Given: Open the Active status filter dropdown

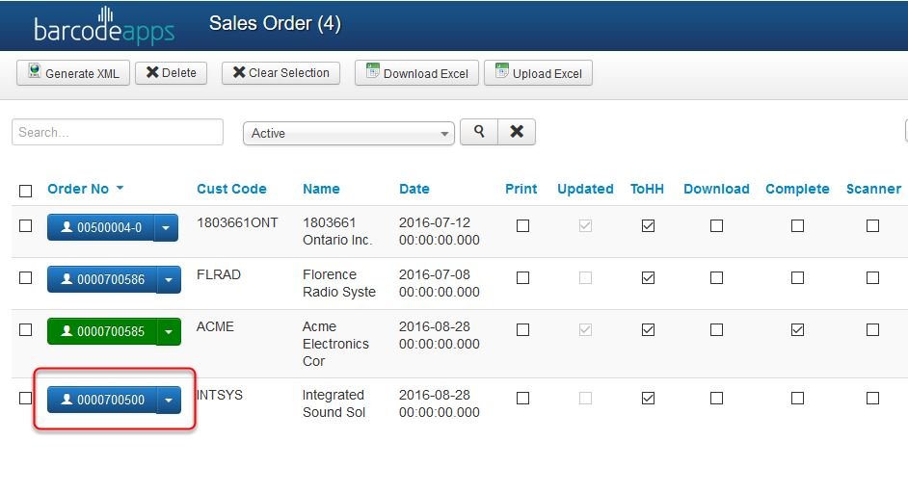Looking at the screenshot, I should pyautogui.click(x=348, y=134).
